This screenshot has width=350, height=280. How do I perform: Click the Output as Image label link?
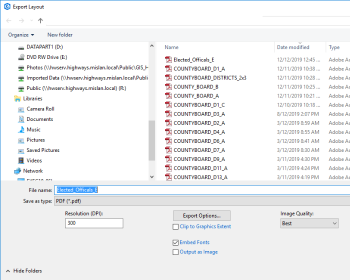point(198,252)
